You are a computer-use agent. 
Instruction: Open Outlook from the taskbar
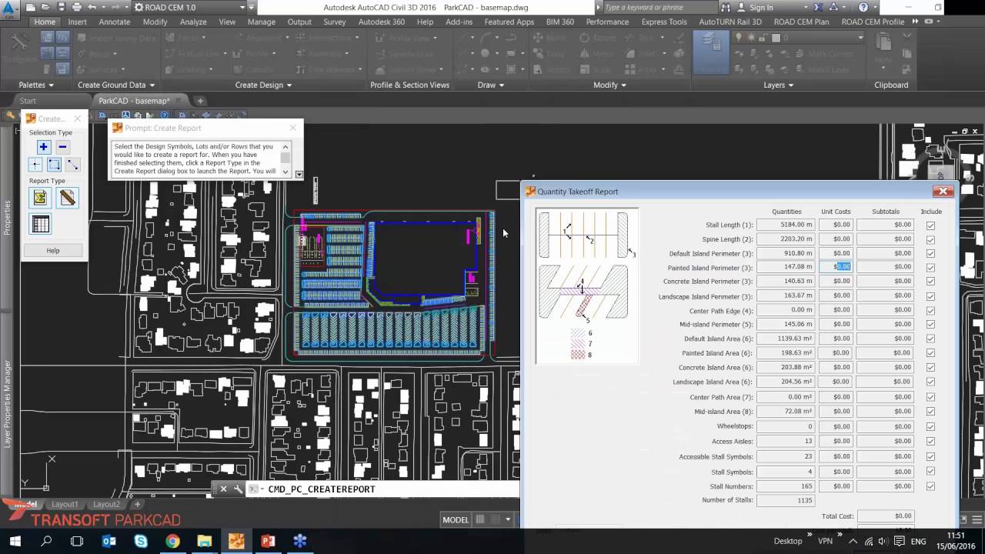109,541
